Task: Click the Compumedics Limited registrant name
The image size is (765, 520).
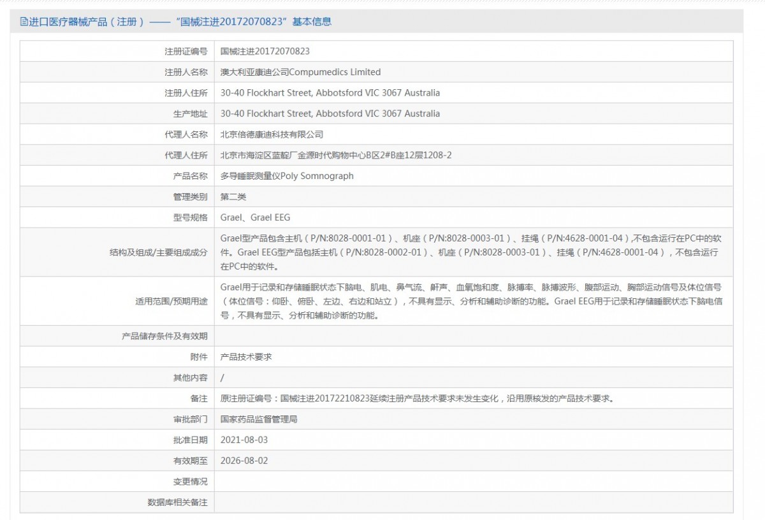Action: tap(300, 72)
